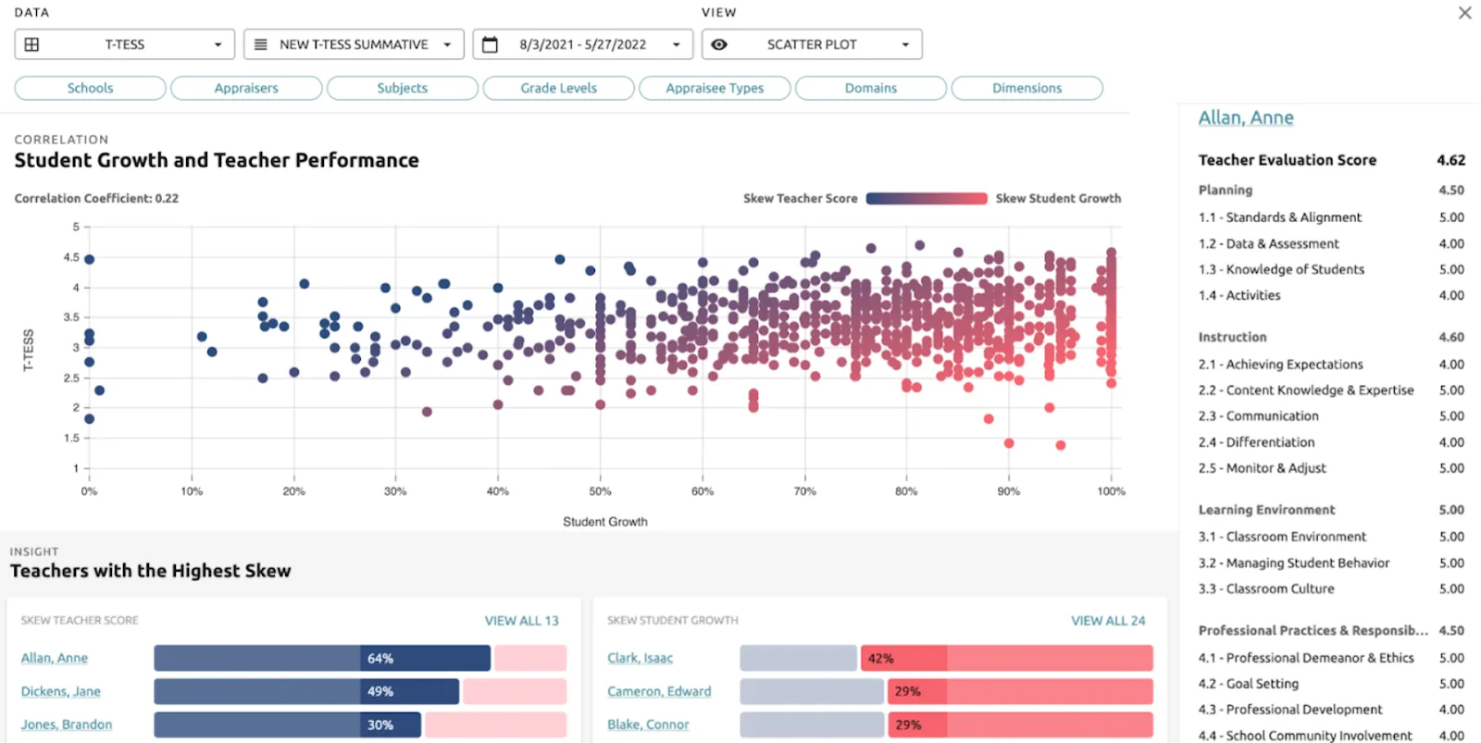This screenshot has height=743, width=1481.
Task: Click the skew gradient legend bar
Action: point(926,198)
